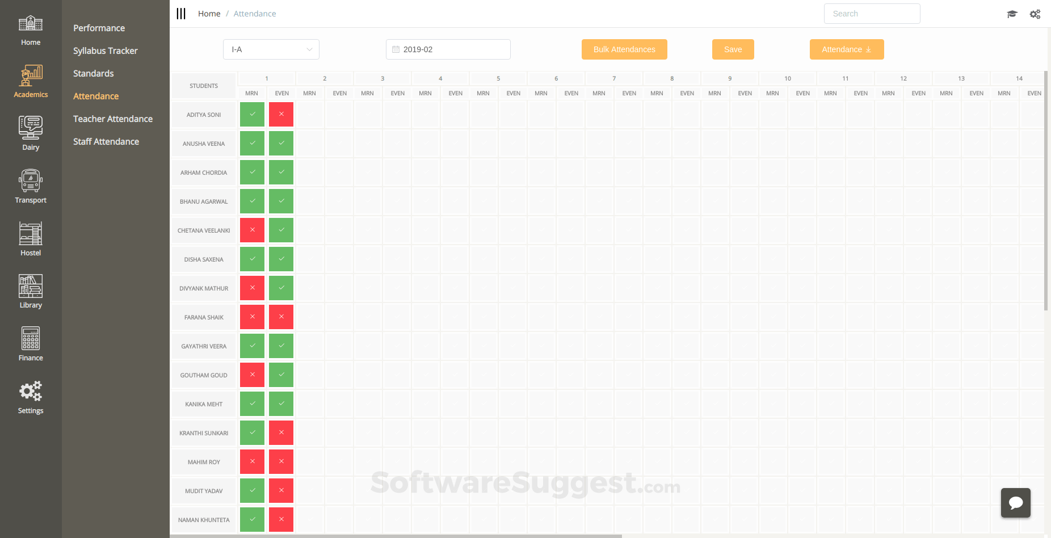Click the calendar icon in month field
1051x538 pixels.
click(396, 49)
